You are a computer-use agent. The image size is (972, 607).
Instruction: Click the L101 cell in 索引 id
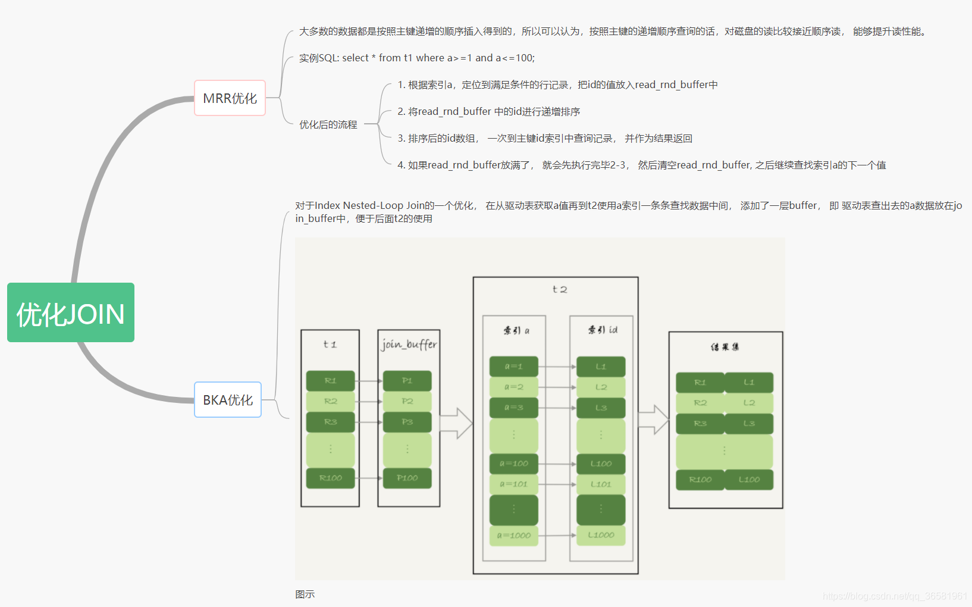(601, 484)
